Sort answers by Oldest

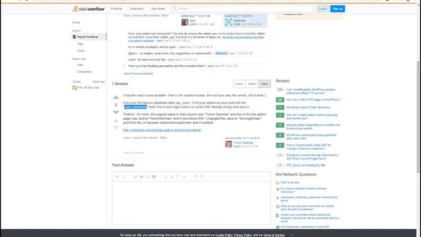252,84
